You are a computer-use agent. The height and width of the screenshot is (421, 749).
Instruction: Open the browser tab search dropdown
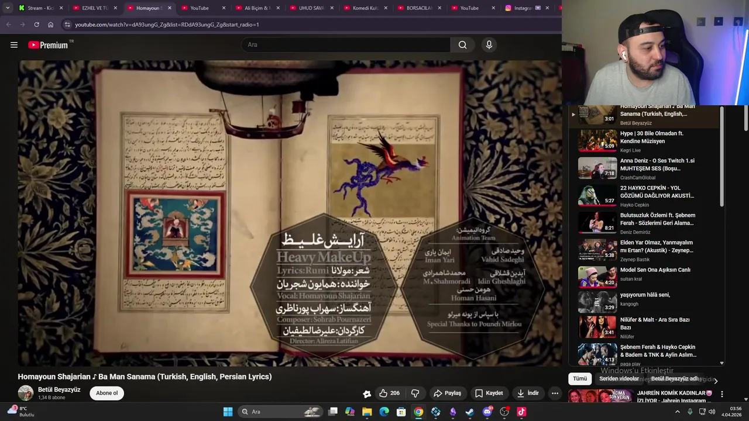pyautogui.click(x=7, y=8)
